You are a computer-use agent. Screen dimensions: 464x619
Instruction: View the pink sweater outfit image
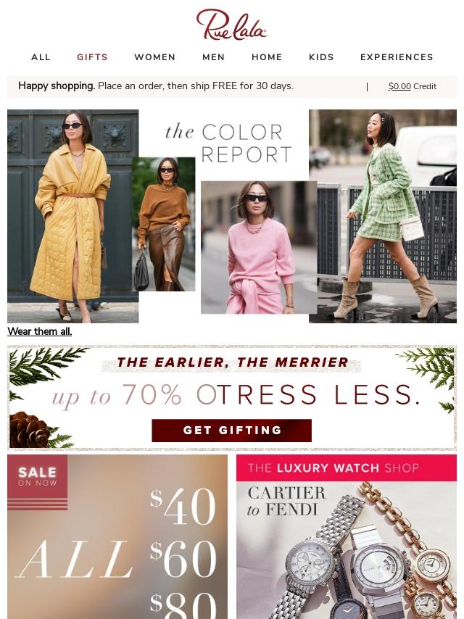pos(259,247)
